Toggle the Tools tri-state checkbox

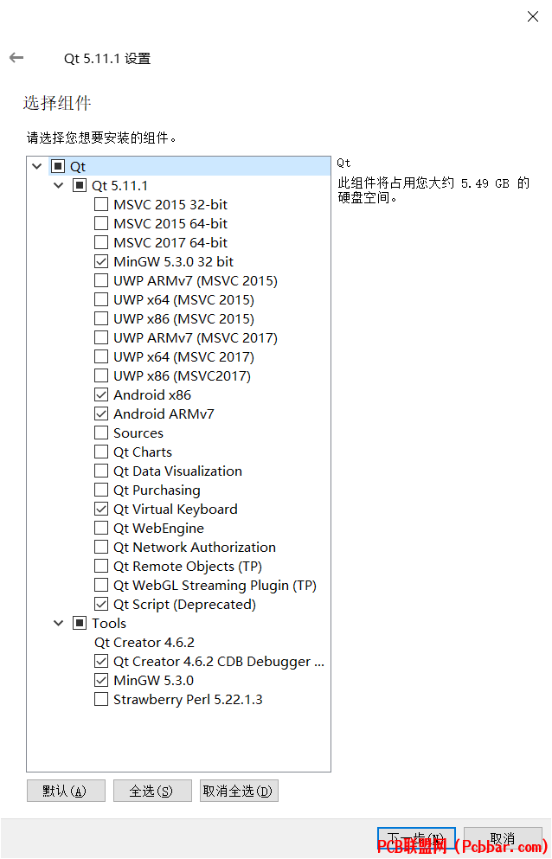[x=80, y=623]
